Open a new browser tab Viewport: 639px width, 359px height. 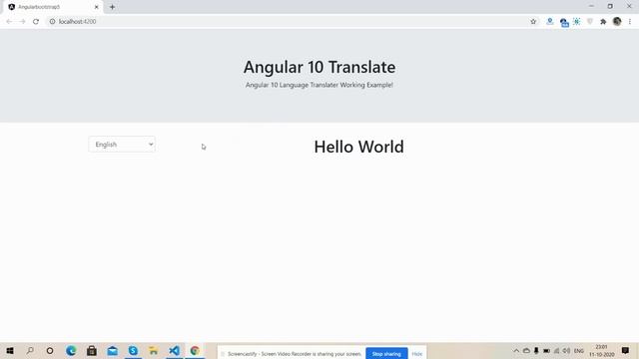pyautogui.click(x=112, y=7)
